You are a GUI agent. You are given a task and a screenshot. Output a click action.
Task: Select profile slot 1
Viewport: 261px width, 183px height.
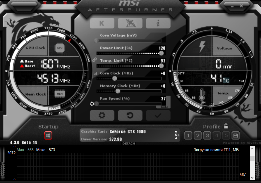click(188, 135)
